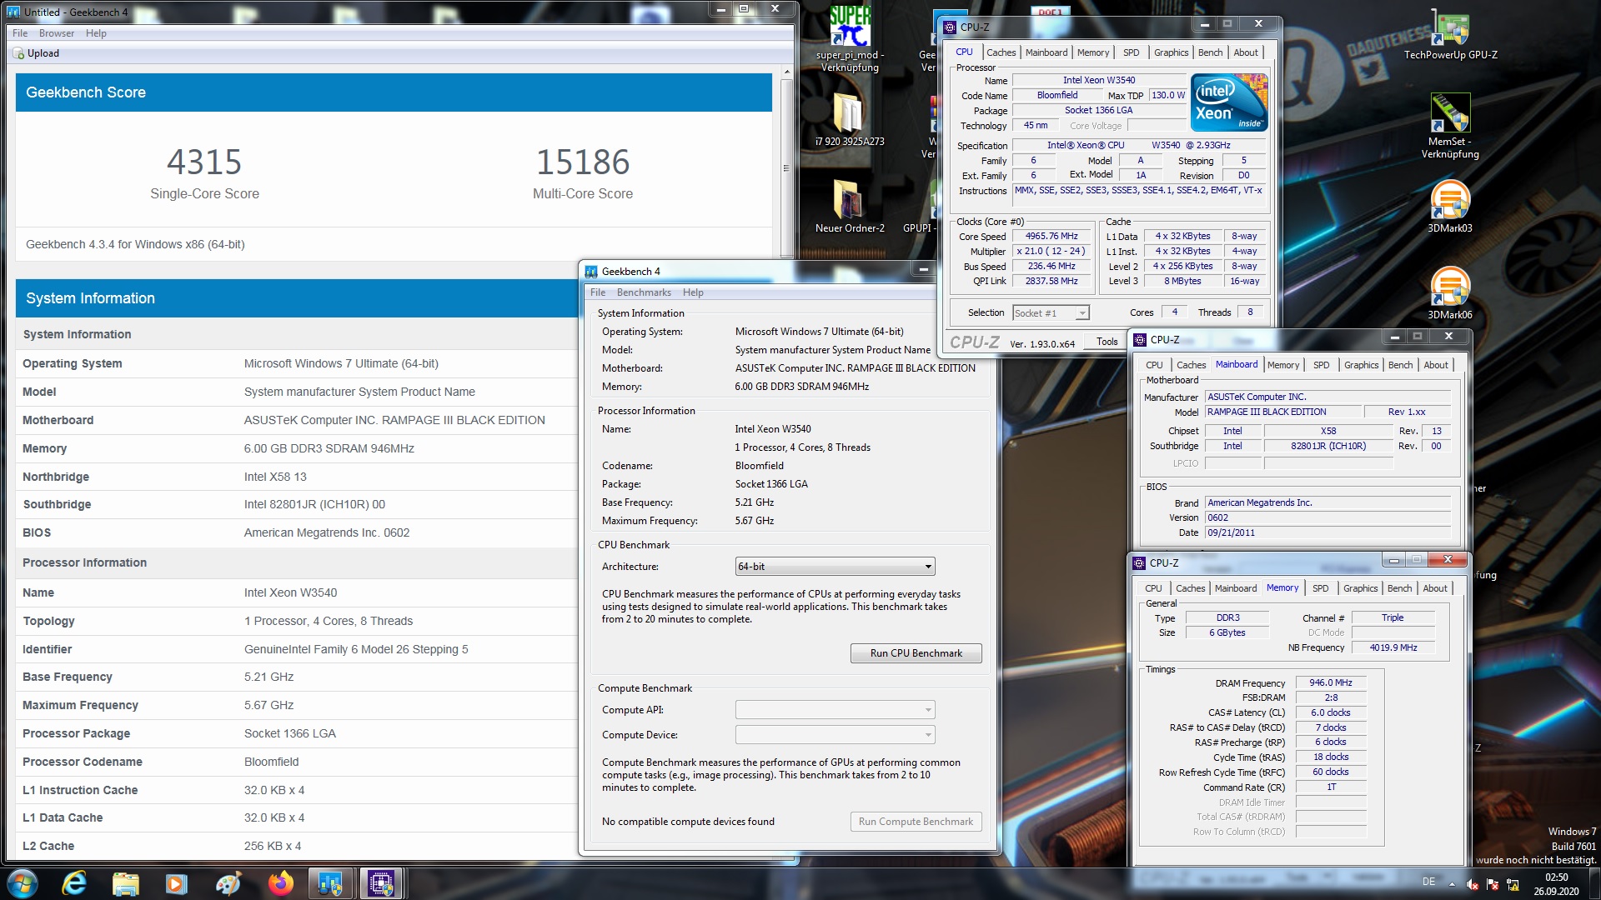This screenshot has width=1601, height=900.
Task: Click the NB Frequency value 4019.9 MHz
Action: 1393,648
